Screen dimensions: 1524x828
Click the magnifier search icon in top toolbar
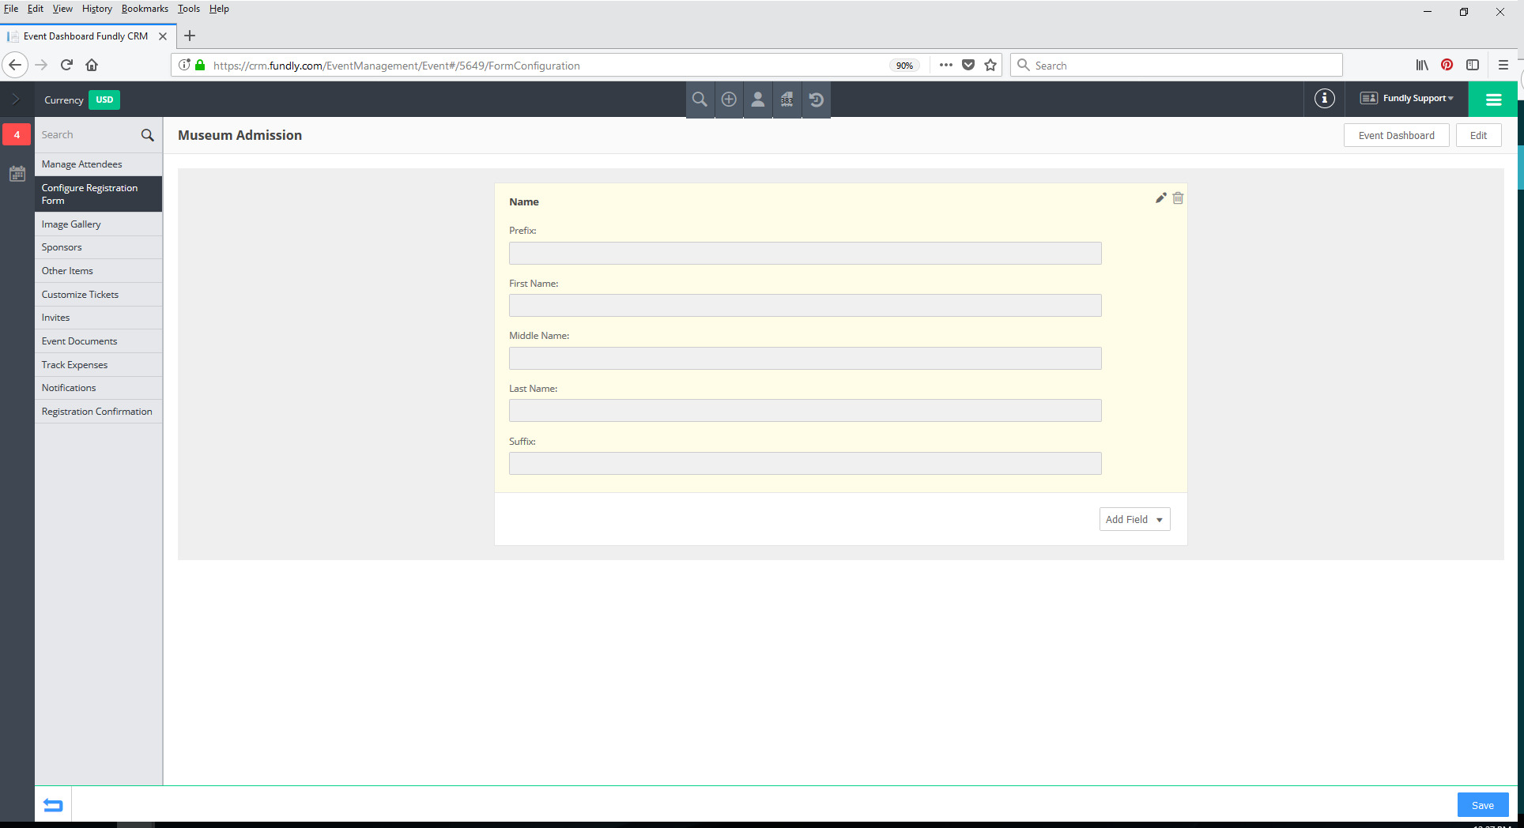pos(700,100)
